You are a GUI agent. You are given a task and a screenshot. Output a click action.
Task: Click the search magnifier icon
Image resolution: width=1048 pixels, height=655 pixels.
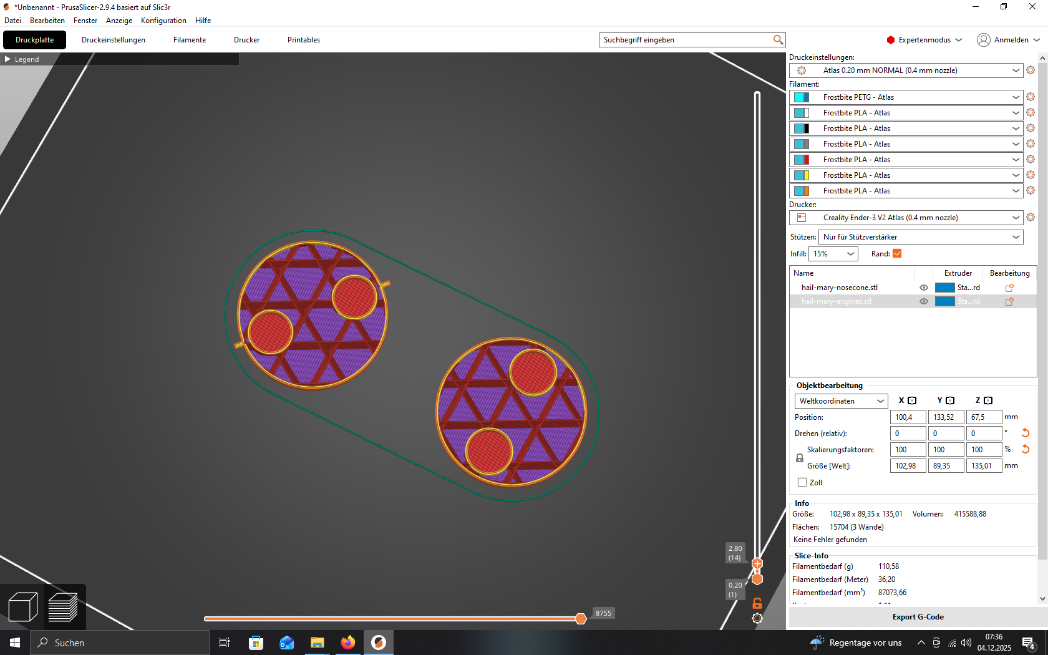[778, 40]
